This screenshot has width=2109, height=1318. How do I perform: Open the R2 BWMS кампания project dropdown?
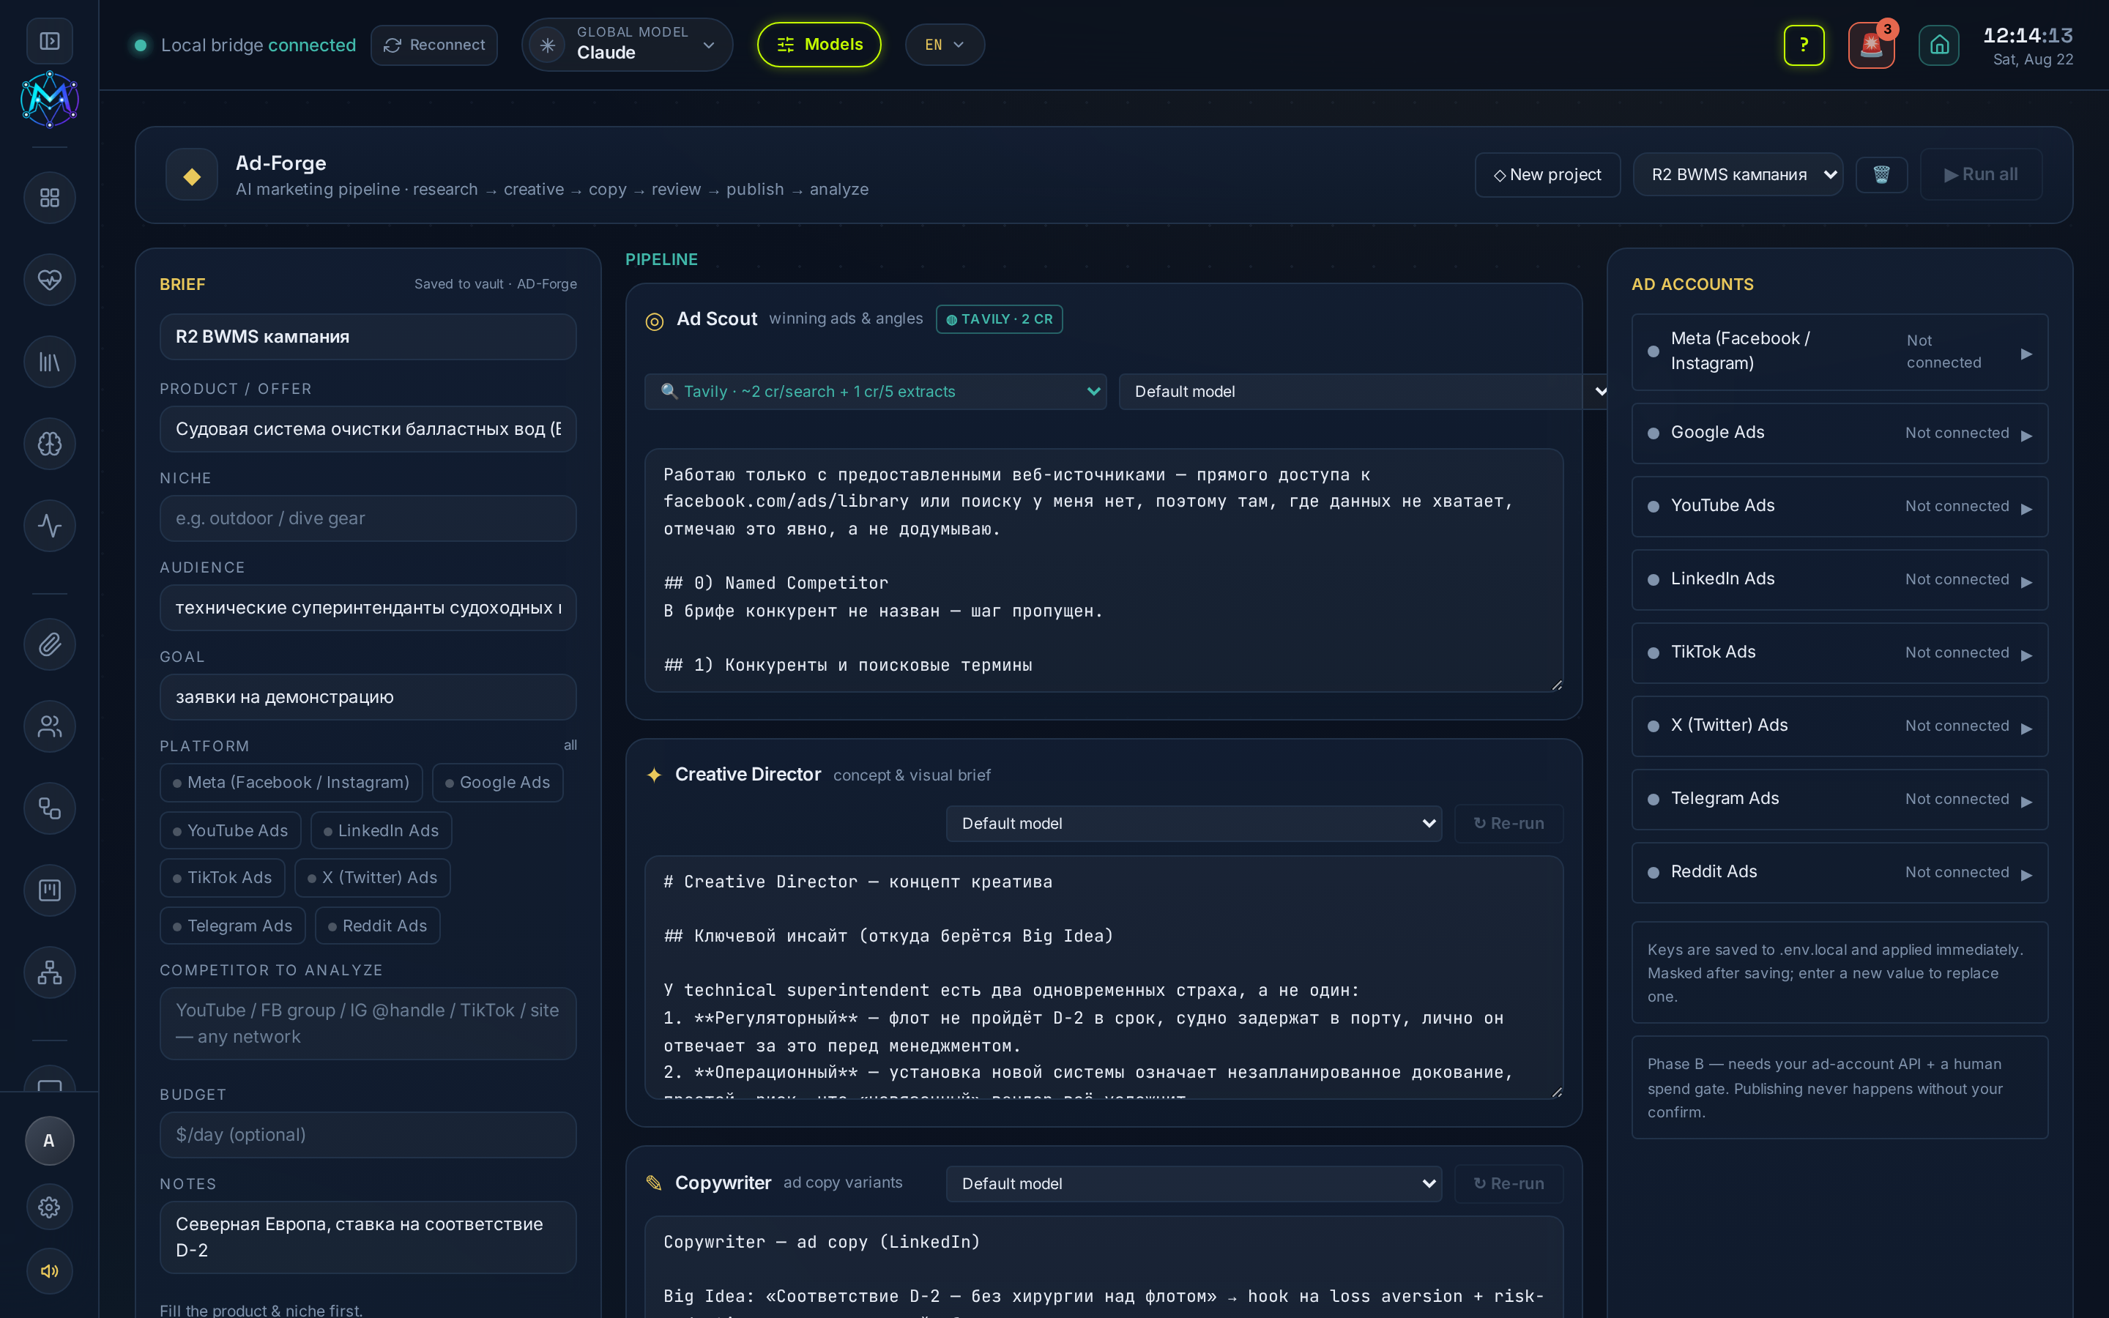[x=1738, y=174]
